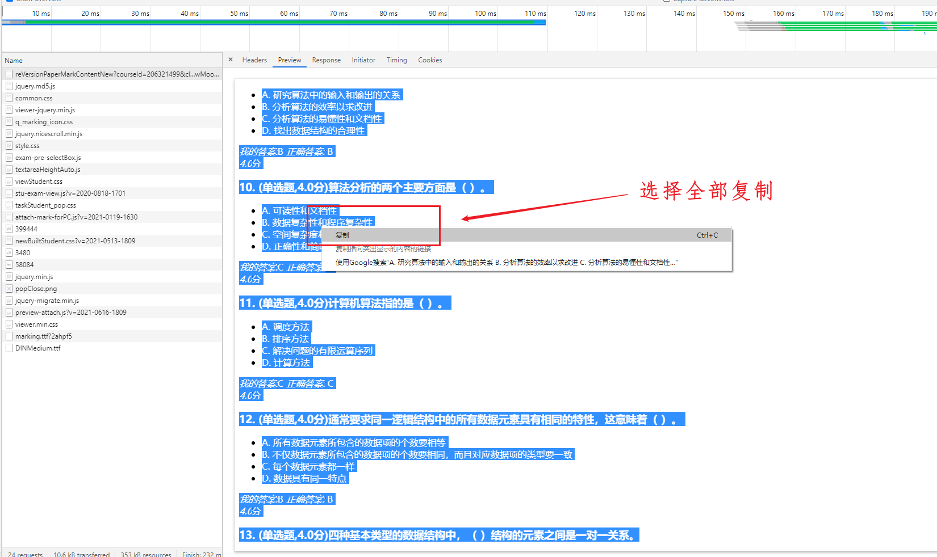This screenshot has height=557, width=937.
Task: Choose 复制 in the context menu
Action: (x=526, y=235)
